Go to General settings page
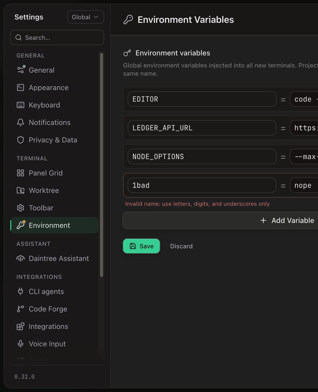This screenshot has height=392, width=318. click(54, 70)
